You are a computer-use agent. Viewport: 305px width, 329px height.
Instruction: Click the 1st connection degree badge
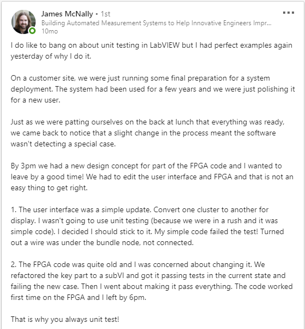point(105,14)
